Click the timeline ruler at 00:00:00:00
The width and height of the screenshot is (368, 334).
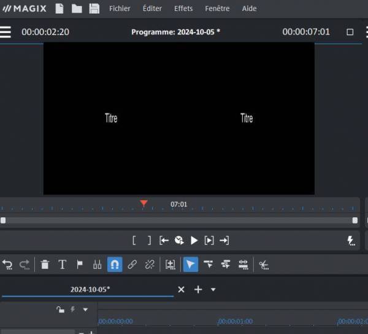tap(115, 321)
